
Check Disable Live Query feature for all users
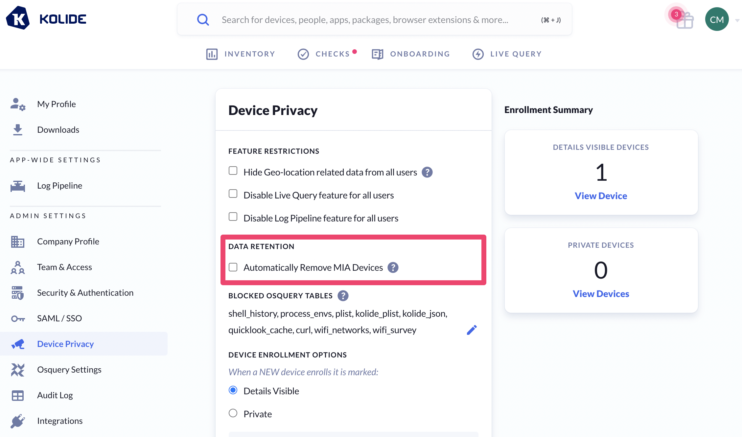coord(233,194)
